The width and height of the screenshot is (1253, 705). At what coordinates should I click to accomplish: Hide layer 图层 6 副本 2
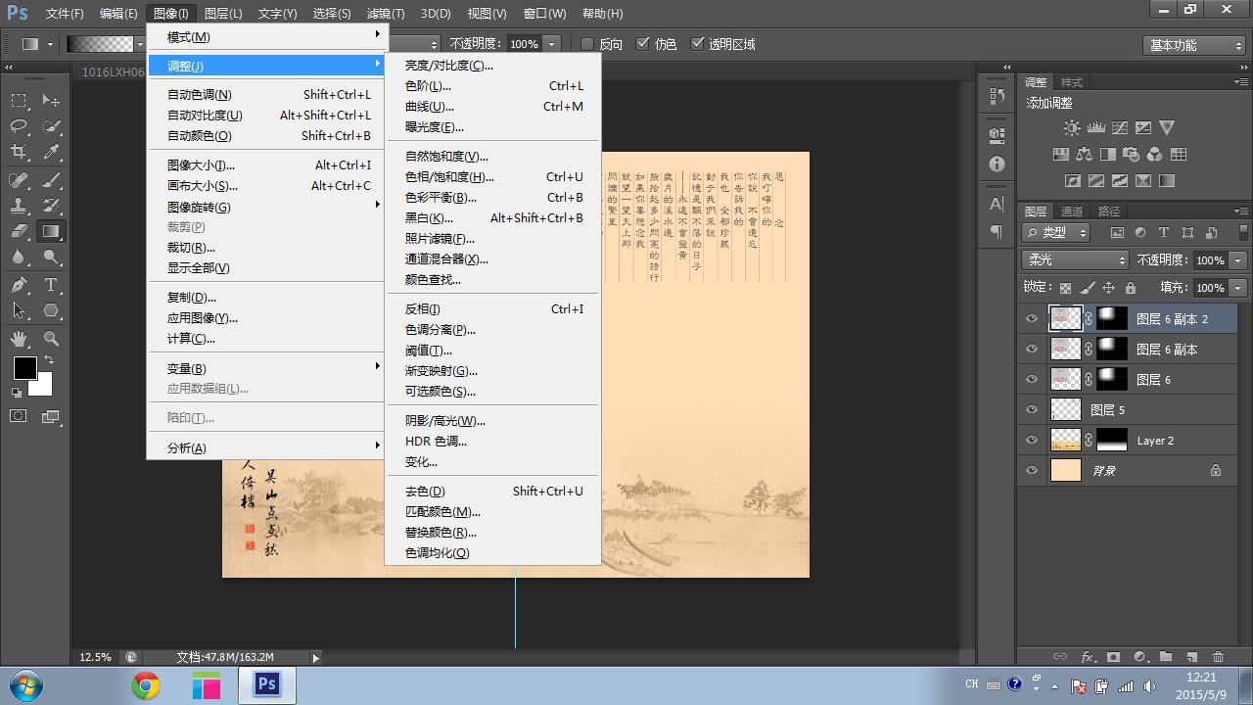[1032, 318]
